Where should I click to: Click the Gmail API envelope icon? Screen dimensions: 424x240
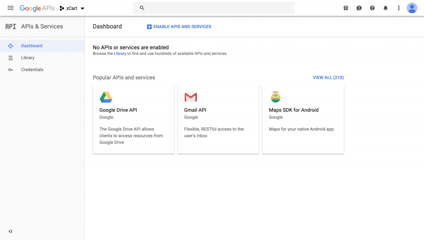[190, 97]
